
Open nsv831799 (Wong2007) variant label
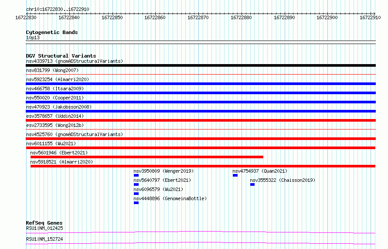(52, 70)
